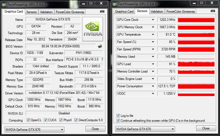The height and width of the screenshot is (136, 220).
Task: Click the Name field NVIDIA GeForce GTX 670
Action: pos(53,19)
